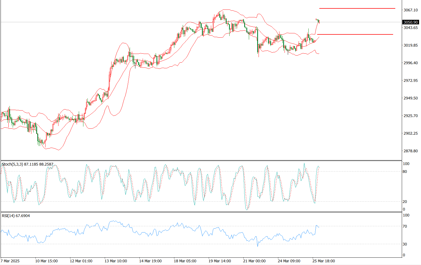Click the 2972.95 price axis label
Viewport: 421px width, 265px height.
point(410,80)
